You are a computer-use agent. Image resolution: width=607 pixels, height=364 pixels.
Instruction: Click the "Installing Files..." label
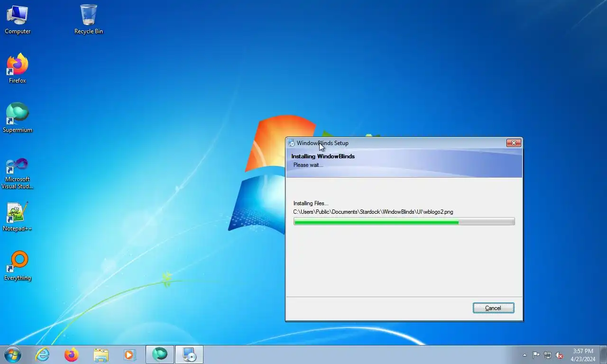(311, 203)
